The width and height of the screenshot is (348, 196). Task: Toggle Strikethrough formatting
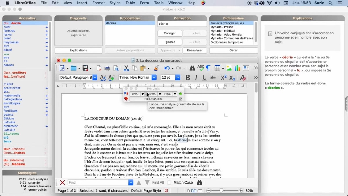click(213, 78)
